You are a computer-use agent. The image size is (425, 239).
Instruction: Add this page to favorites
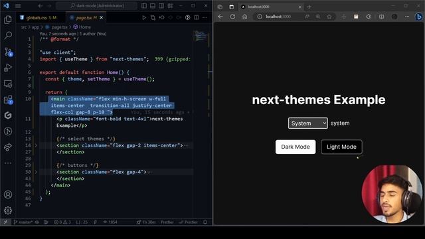coord(329,17)
